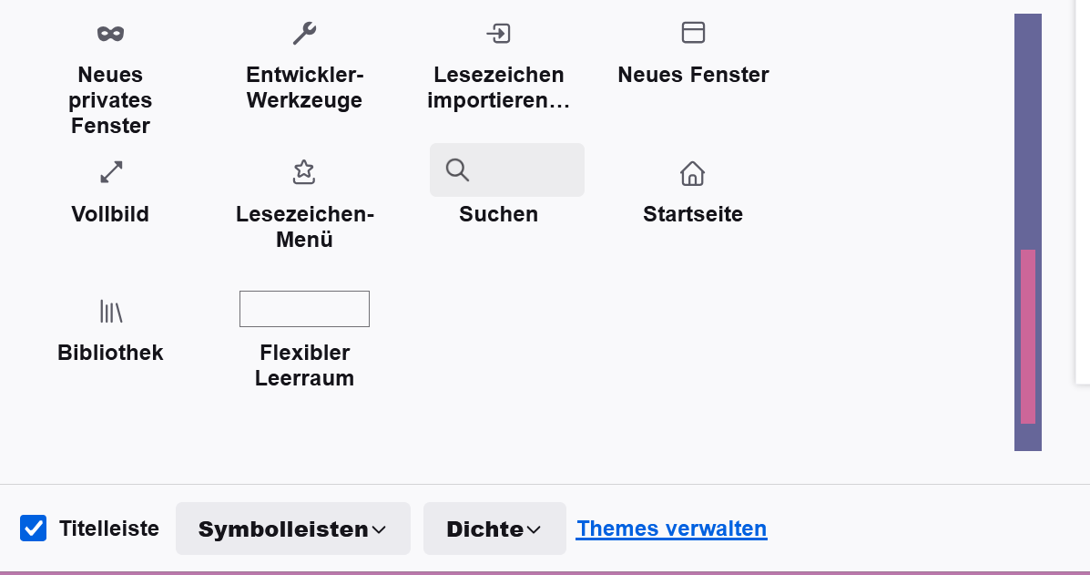Click the pink scrollbar thumb
Image resolution: width=1090 pixels, height=575 pixels.
pos(1028,336)
